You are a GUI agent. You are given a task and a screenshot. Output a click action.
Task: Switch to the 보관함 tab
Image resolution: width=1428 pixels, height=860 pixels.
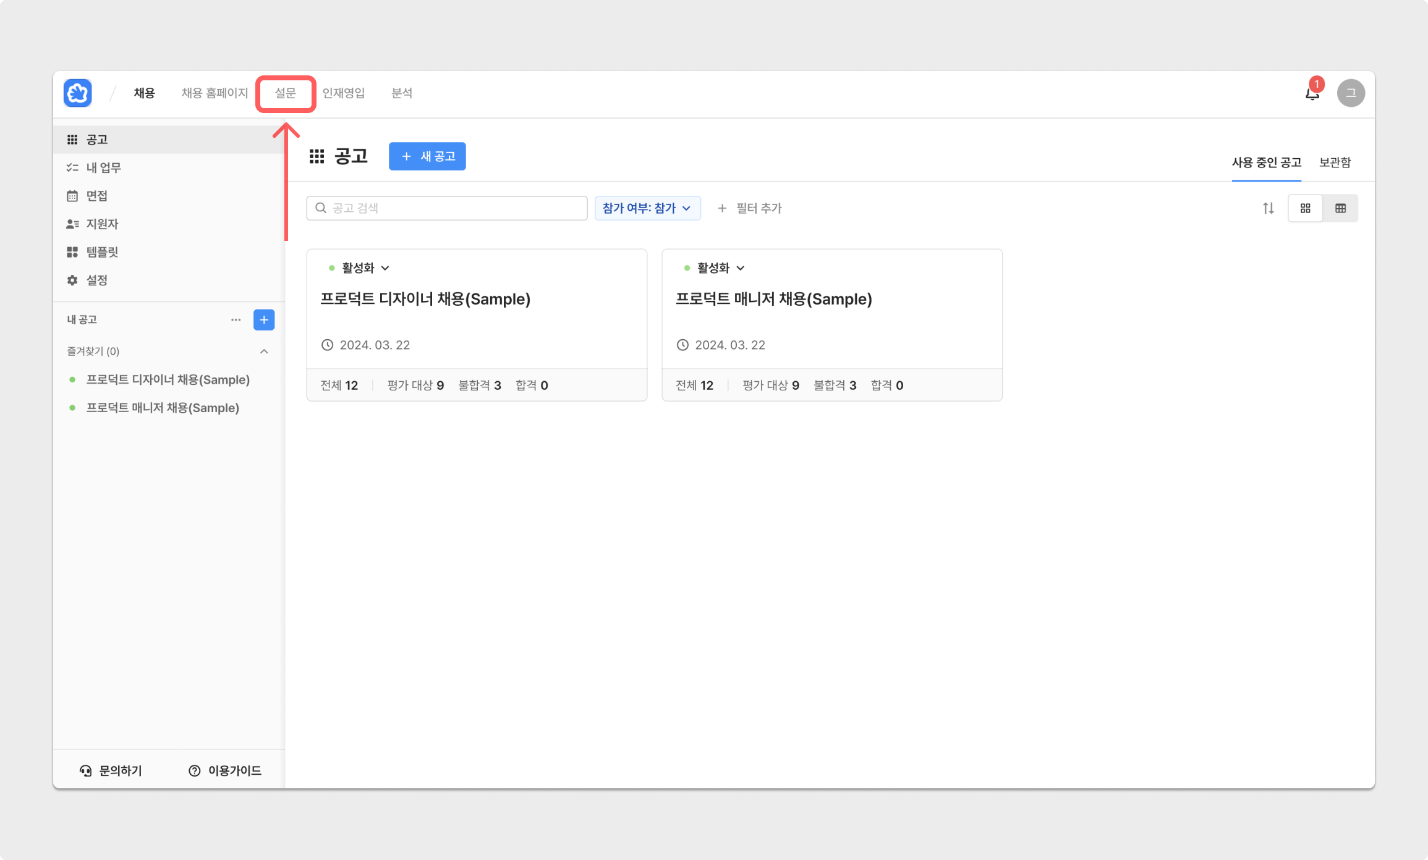[1335, 162]
